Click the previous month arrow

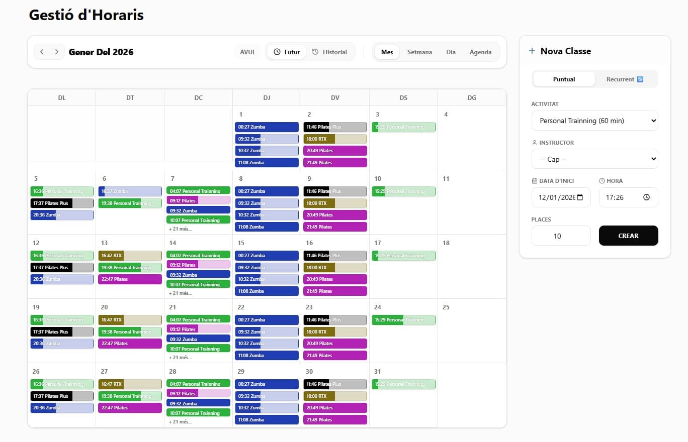(x=42, y=52)
